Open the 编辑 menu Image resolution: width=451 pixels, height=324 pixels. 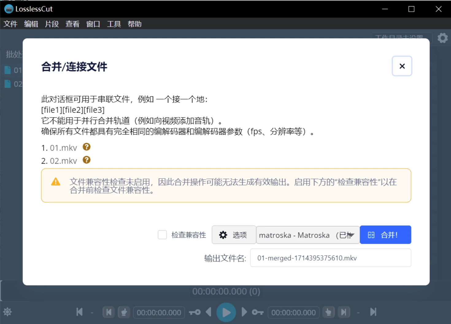(31, 24)
